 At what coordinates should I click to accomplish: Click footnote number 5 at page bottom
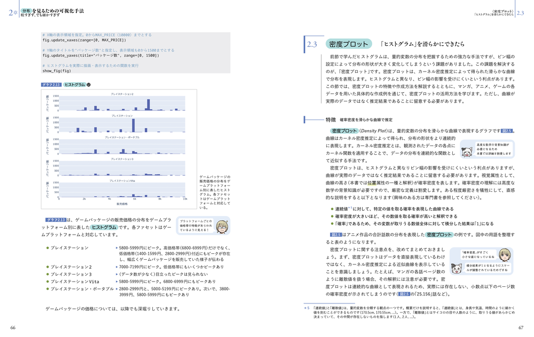[x=307, y=308]
